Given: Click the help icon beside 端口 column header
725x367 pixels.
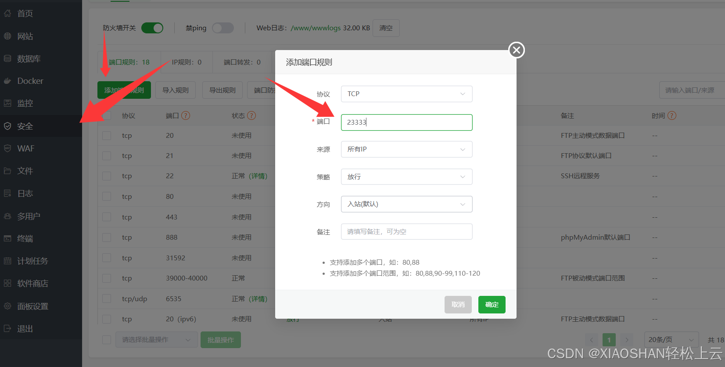Looking at the screenshot, I should coord(186,115).
